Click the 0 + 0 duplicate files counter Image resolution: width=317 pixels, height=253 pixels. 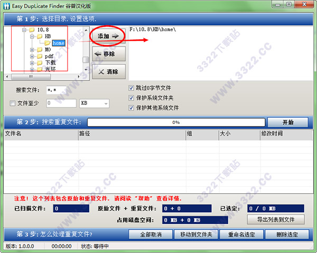coord(187,209)
